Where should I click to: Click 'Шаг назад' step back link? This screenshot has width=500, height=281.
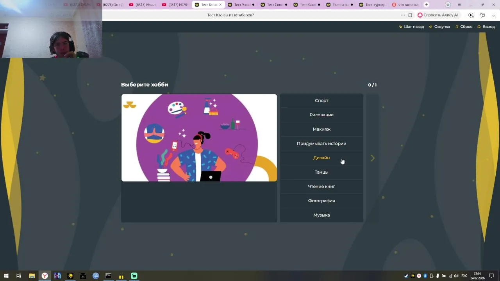tap(411, 27)
